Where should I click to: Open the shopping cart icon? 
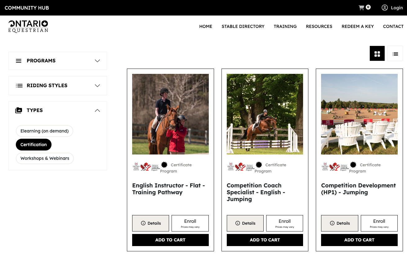click(361, 8)
